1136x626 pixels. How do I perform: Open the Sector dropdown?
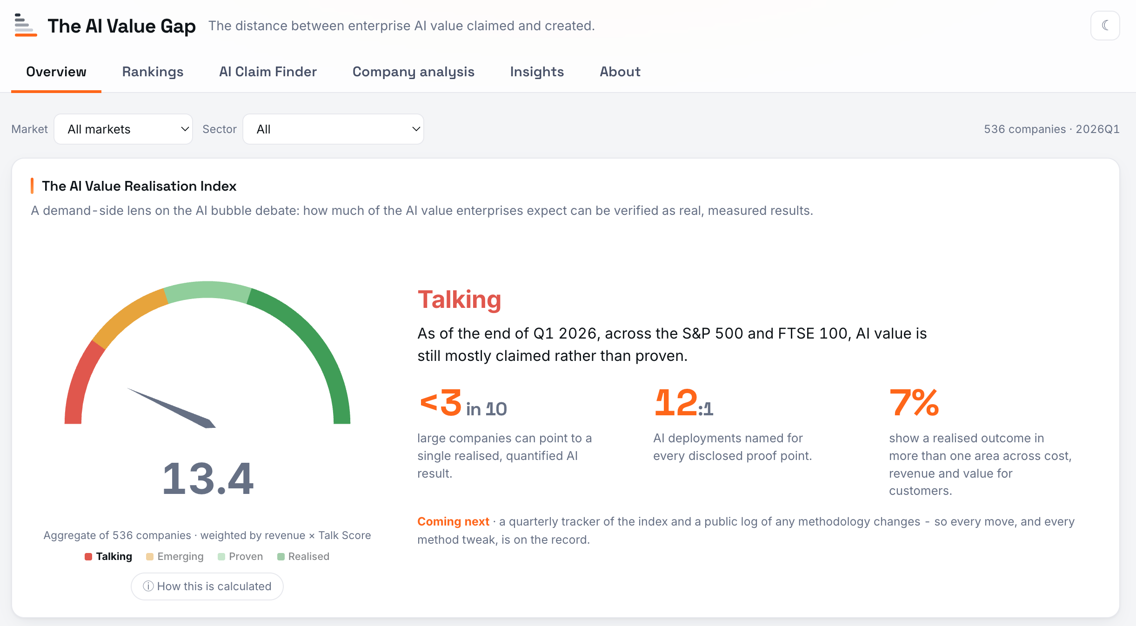333,129
